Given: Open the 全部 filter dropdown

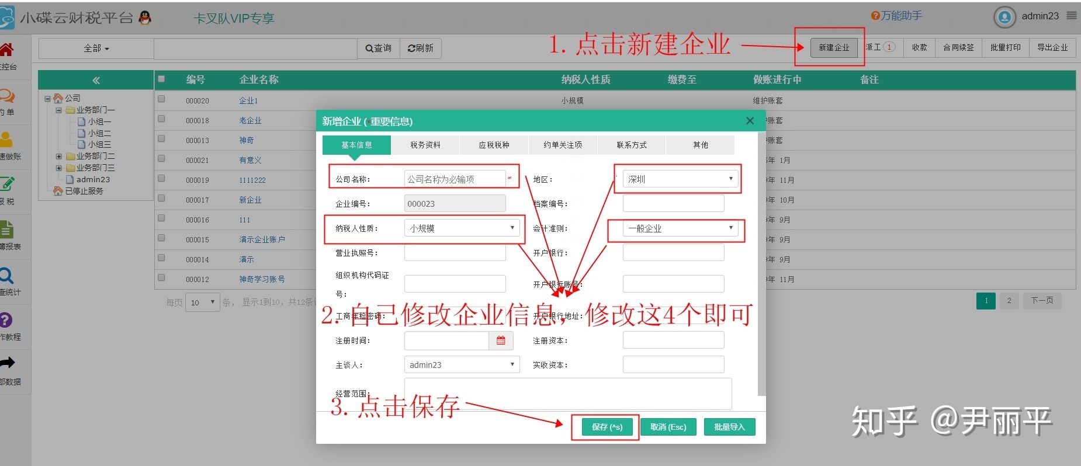Looking at the screenshot, I should coord(96,48).
